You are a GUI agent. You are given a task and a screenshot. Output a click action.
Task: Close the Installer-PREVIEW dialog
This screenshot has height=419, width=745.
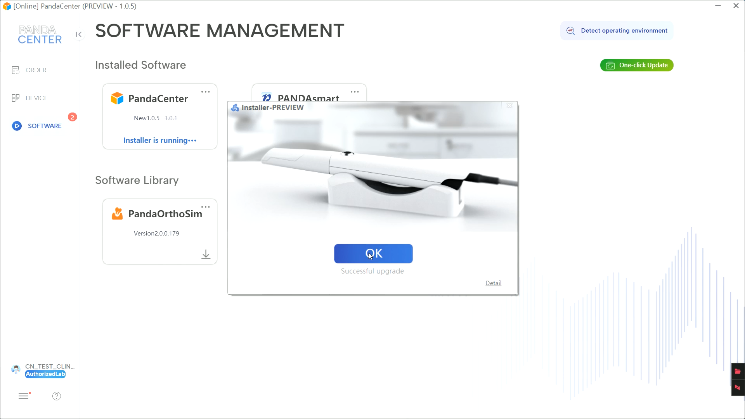point(509,106)
